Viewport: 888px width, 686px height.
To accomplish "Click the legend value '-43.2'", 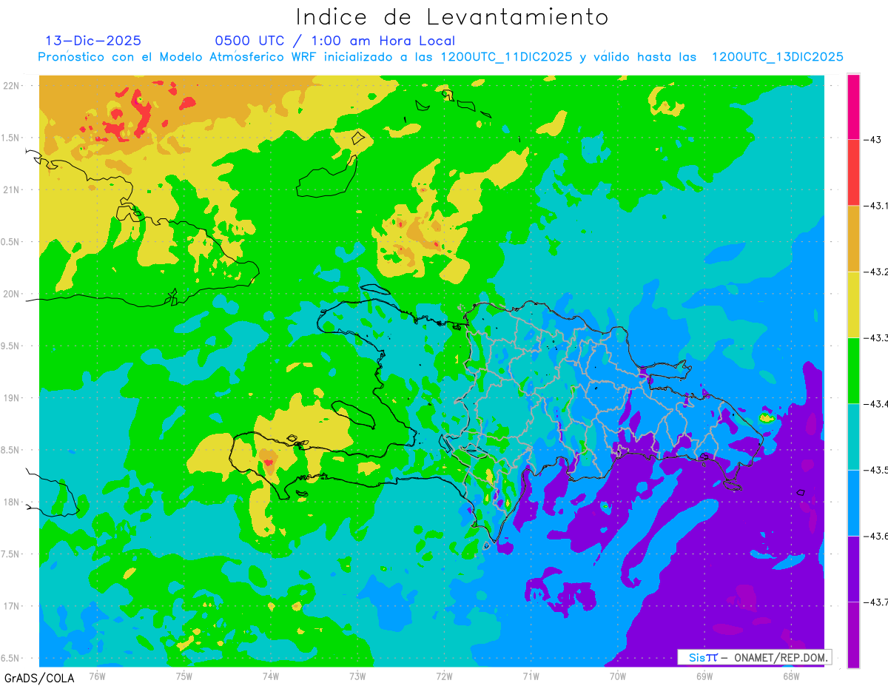I will click(875, 272).
